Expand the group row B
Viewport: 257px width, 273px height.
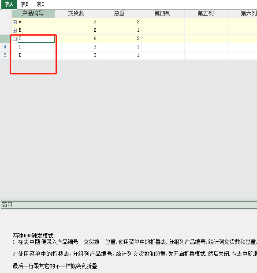pos(15,30)
